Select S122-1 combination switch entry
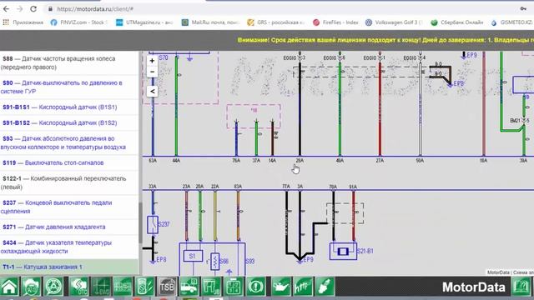This screenshot has width=534, height=300. click(69, 182)
